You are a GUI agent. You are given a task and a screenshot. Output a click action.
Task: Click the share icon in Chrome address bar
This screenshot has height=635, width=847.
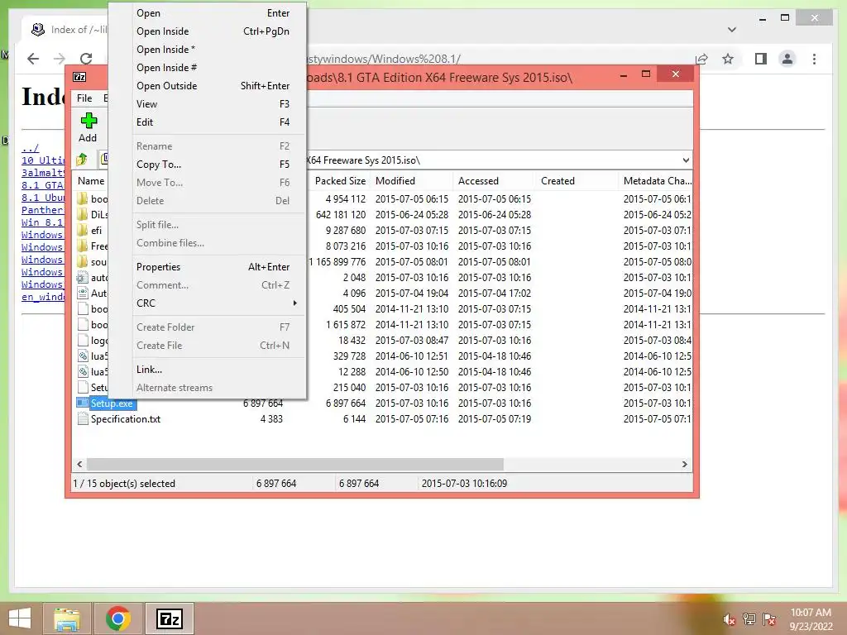click(701, 59)
